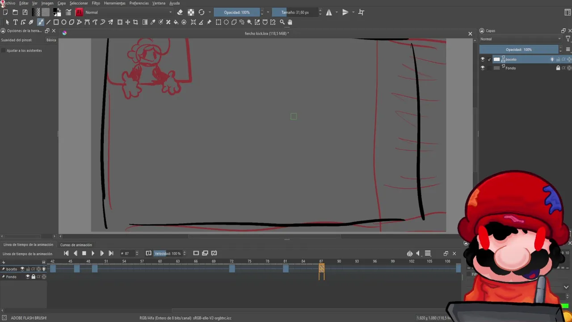
Task: Adjust the Velocidad playback speed slider
Action: pyautogui.click(x=168, y=254)
